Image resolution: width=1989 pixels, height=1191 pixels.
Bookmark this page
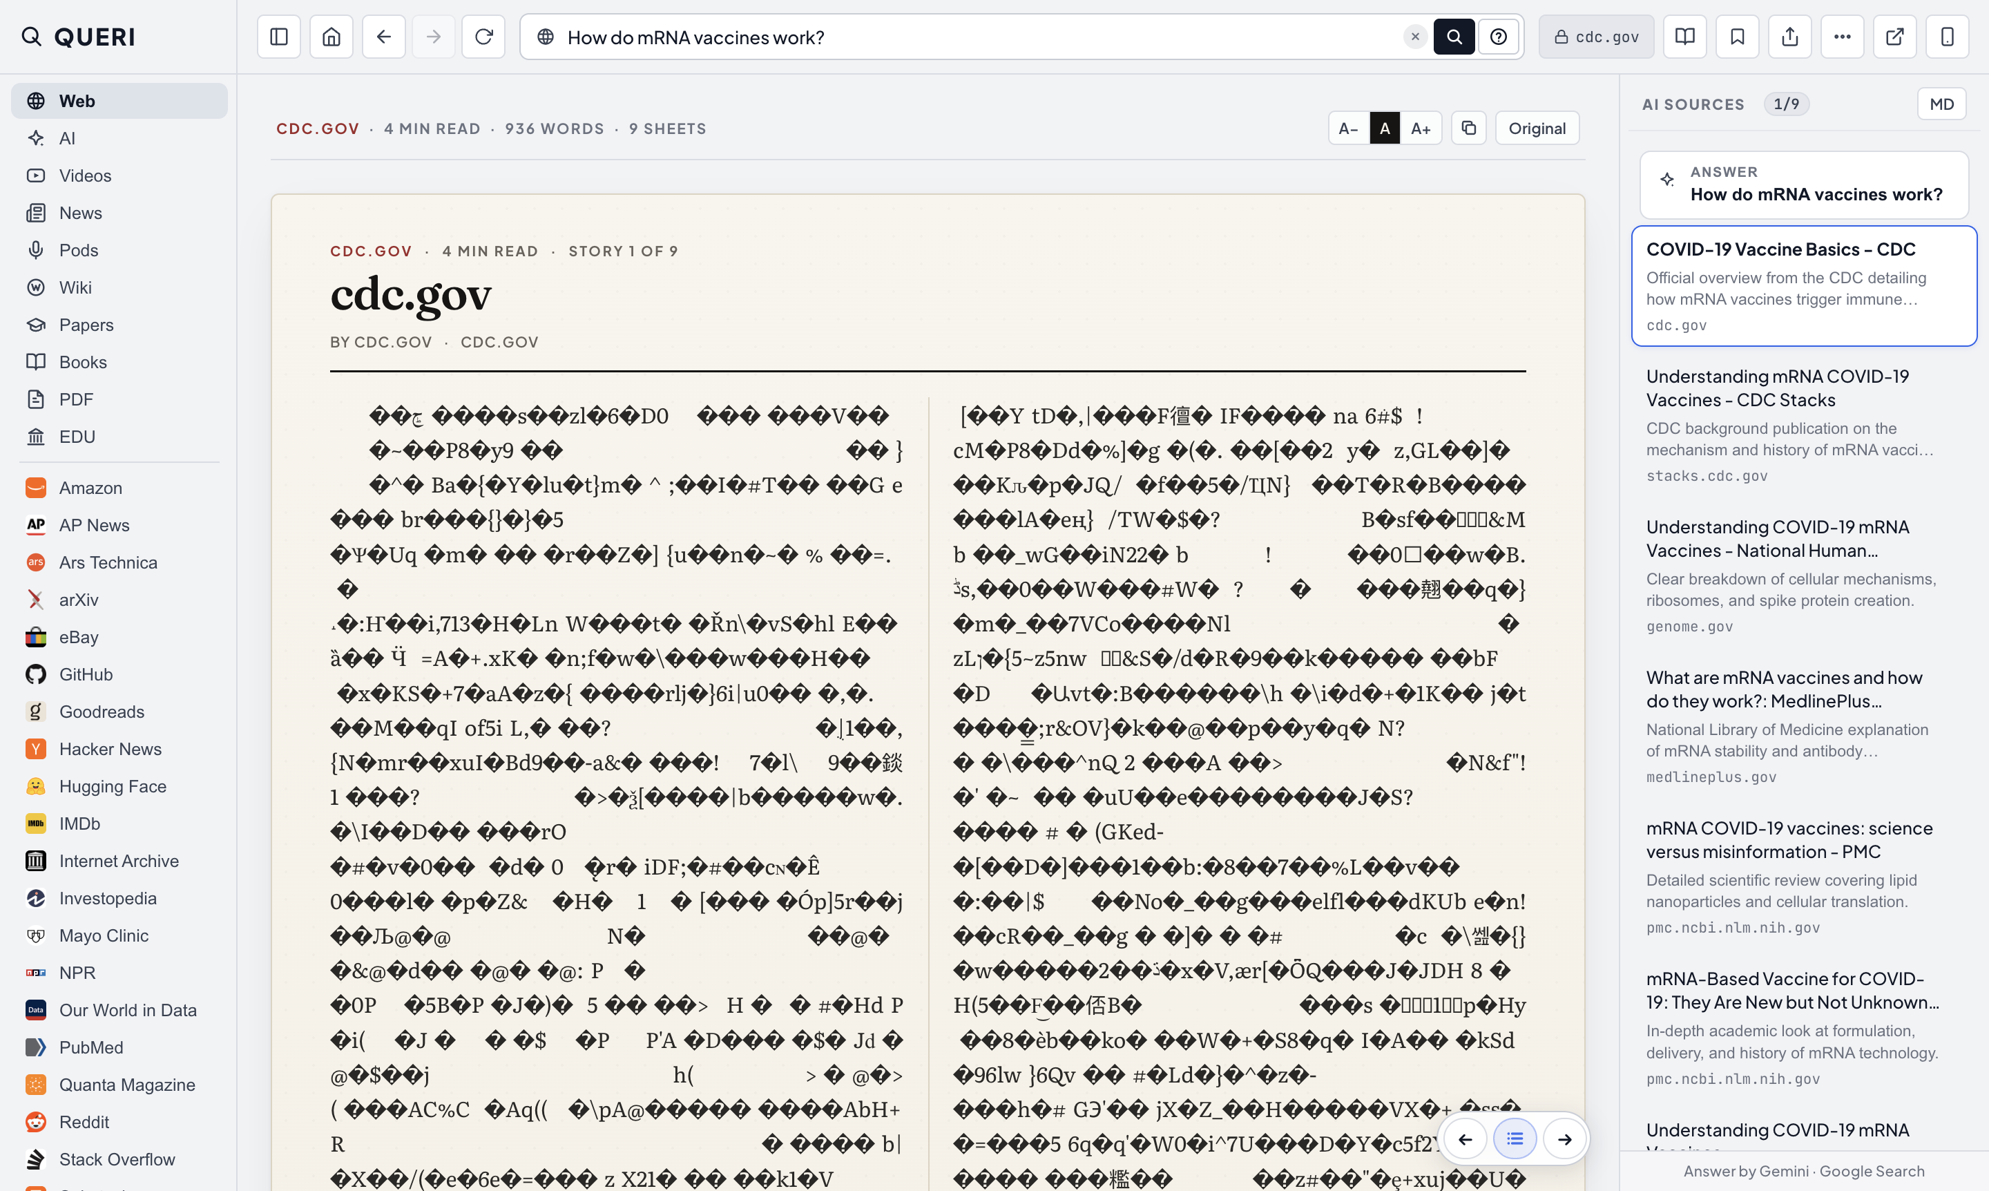(1737, 37)
